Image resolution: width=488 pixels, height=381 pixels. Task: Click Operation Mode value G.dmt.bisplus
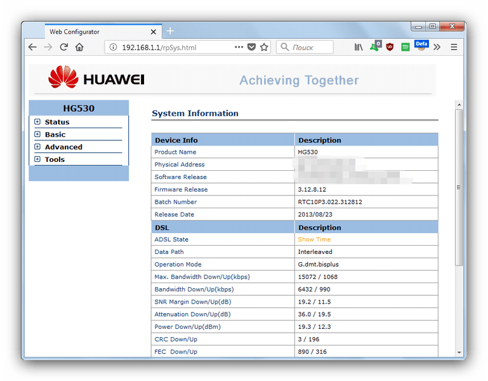point(318,264)
